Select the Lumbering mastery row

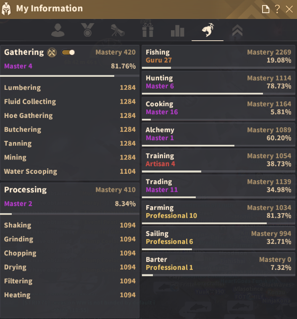70,88
